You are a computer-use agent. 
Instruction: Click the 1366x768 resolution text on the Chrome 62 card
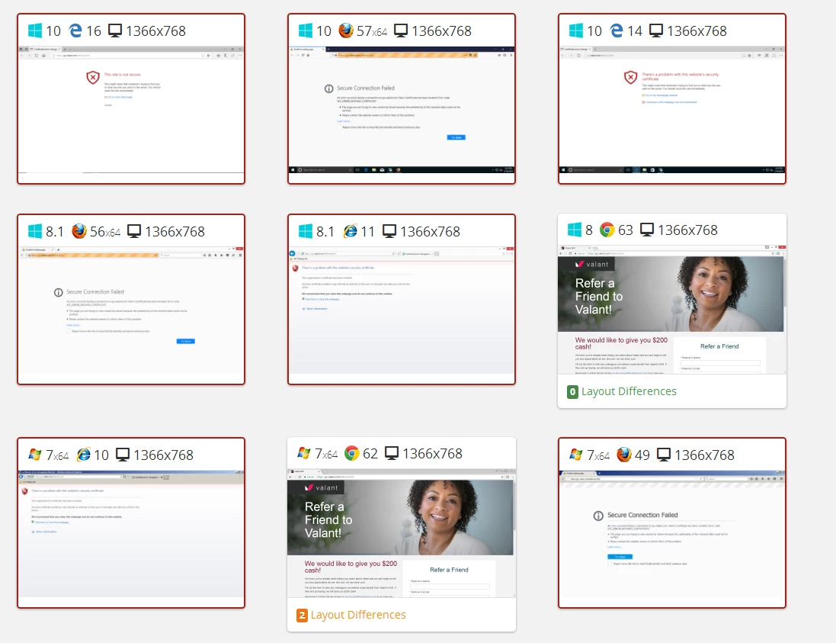(432, 454)
